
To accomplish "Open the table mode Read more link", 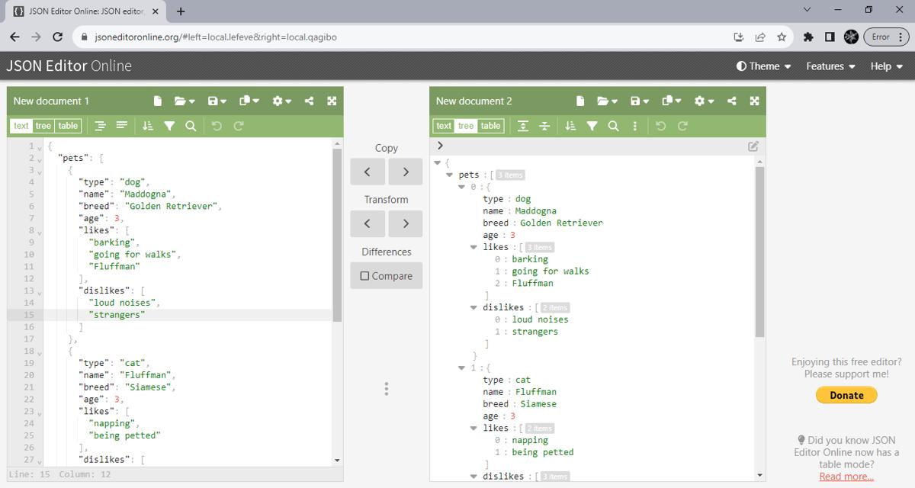I will tap(846, 476).
